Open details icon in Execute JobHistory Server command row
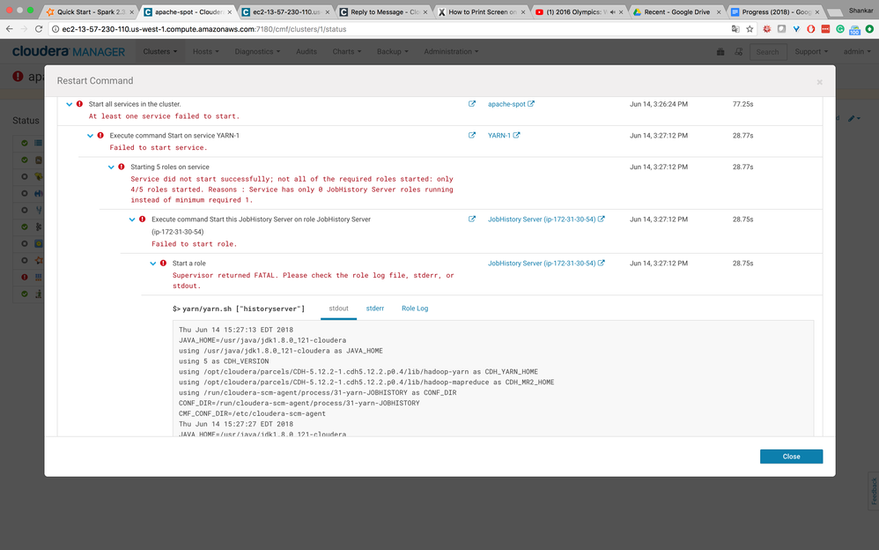Viewport: 879px width, 550px height. point(472,219)
